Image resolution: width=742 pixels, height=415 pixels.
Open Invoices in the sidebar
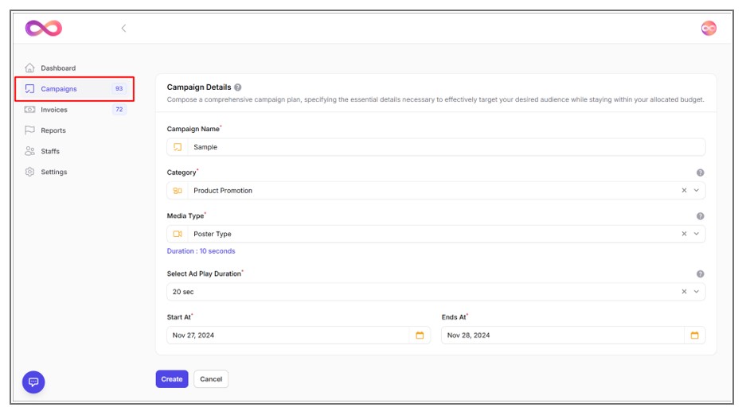tap(54, 110)
